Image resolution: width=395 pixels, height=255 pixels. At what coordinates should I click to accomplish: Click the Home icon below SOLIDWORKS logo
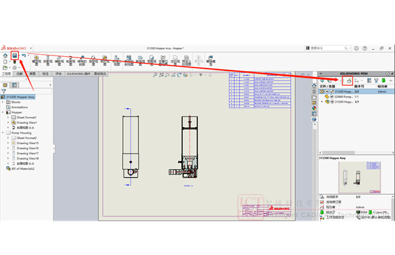tap(5, 55)
